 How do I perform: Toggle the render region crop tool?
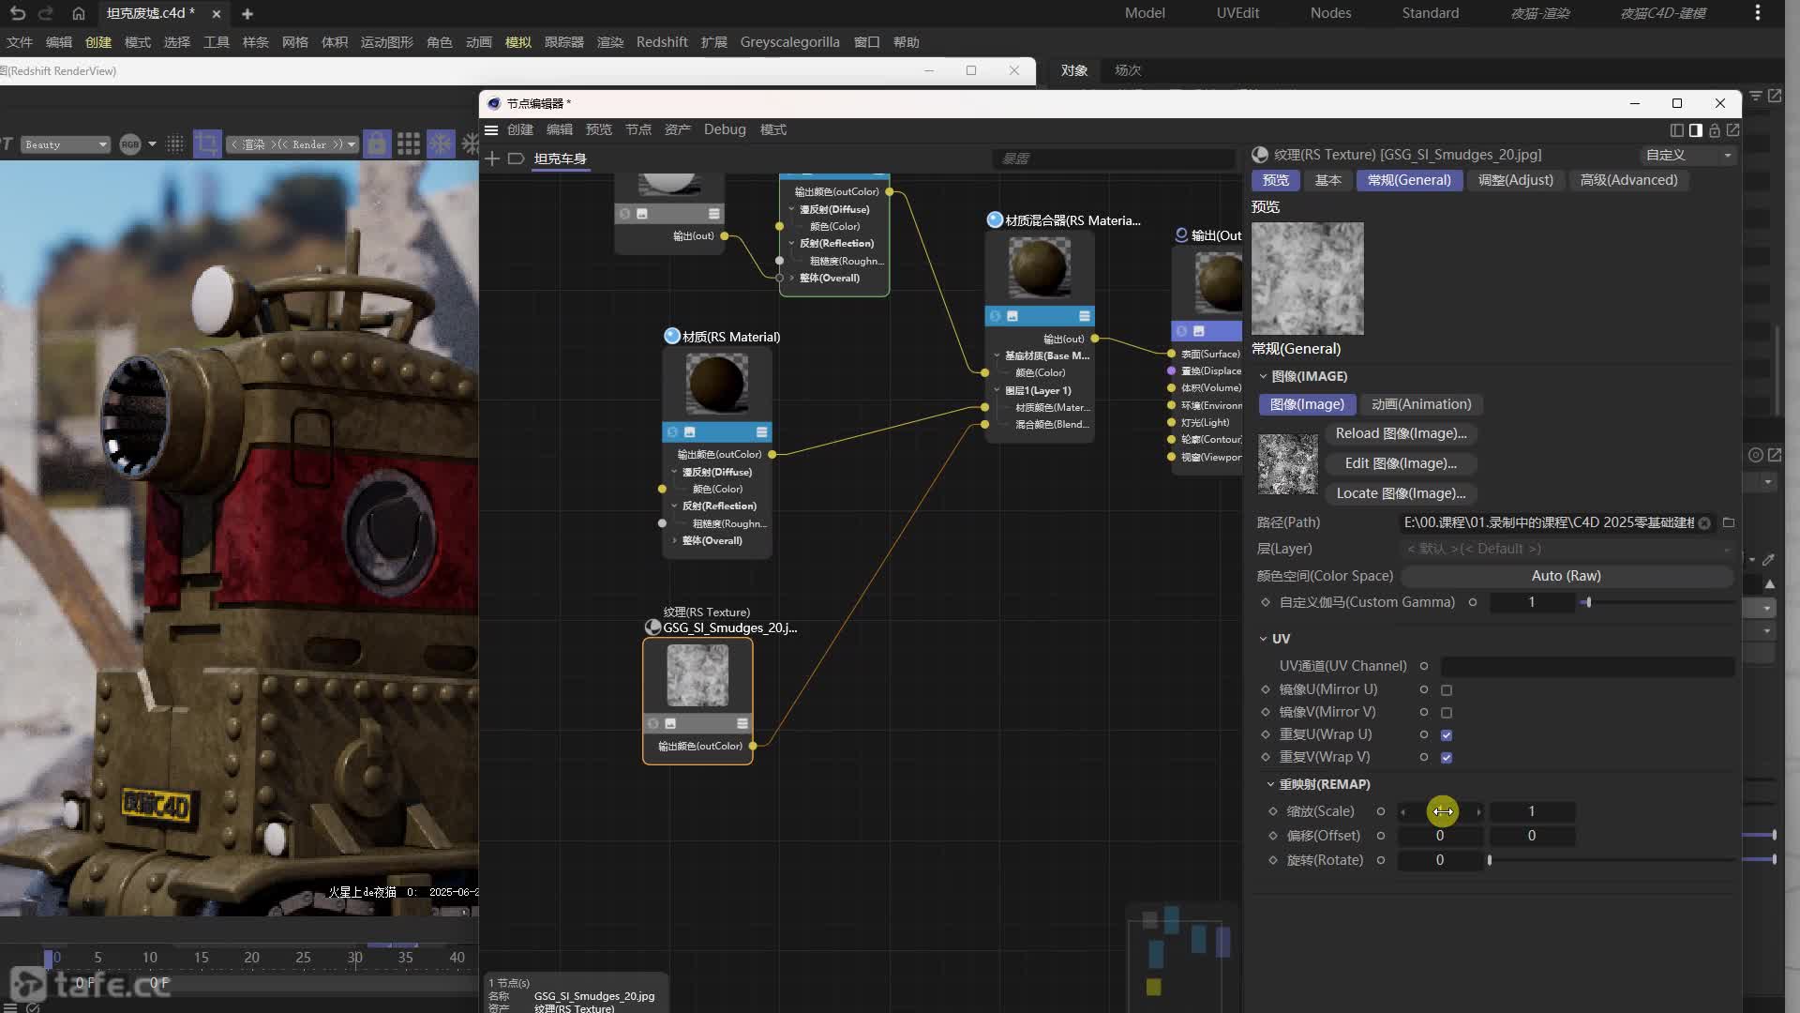(x=207, y=144)
